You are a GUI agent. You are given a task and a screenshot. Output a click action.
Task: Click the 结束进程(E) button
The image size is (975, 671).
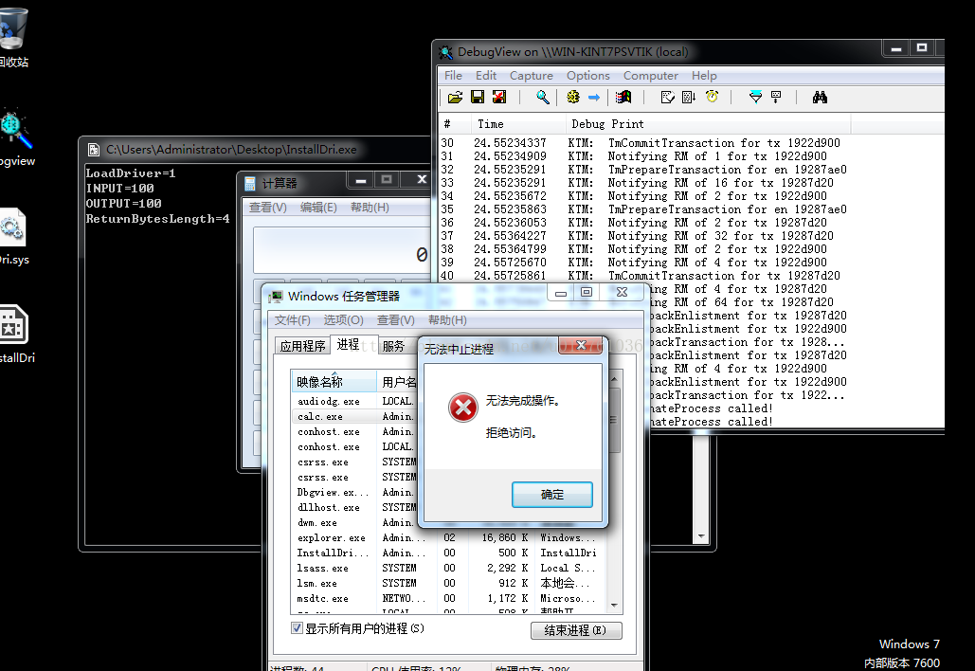click(x=576, y=630)
